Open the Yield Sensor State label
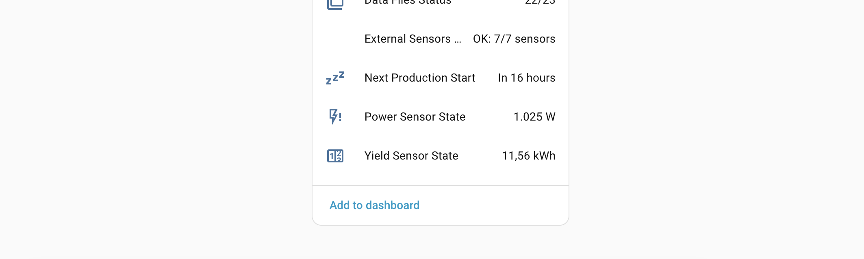Viewport: 864px width, 259px height. pos(411,156)
